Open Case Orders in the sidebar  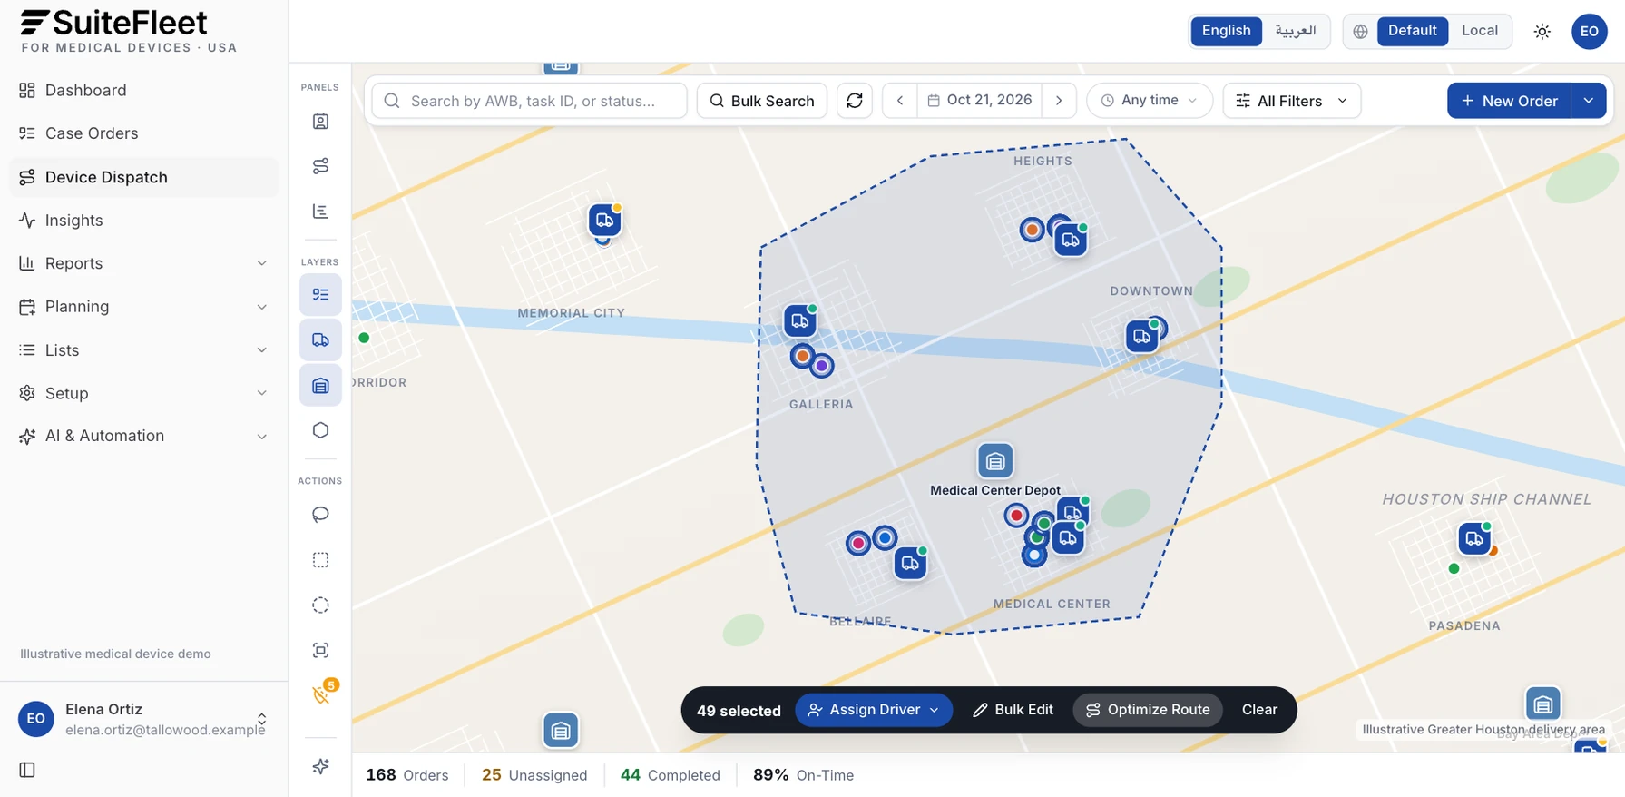(x=144, y=133)
